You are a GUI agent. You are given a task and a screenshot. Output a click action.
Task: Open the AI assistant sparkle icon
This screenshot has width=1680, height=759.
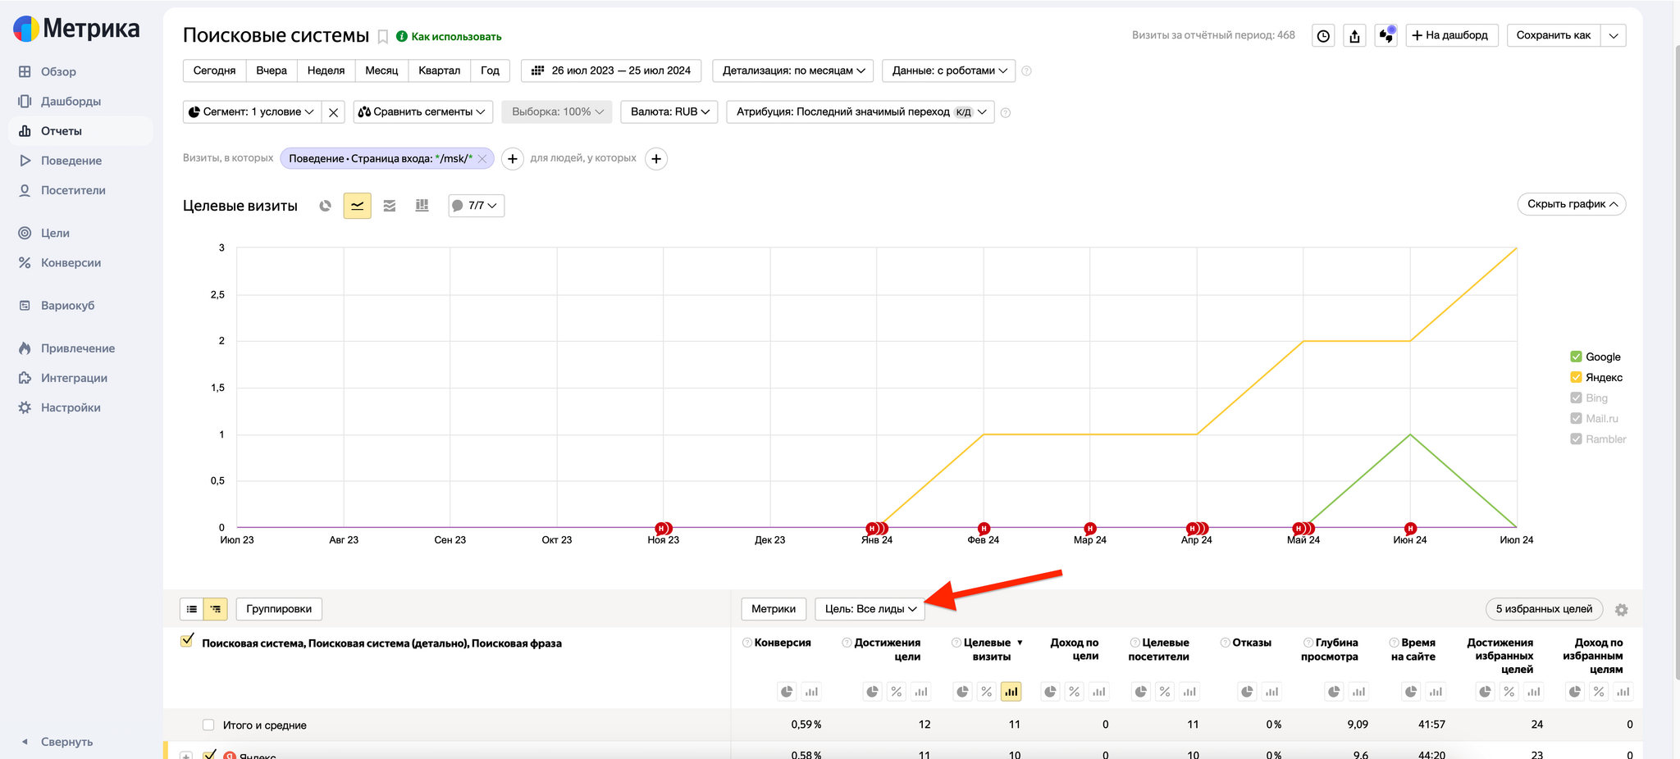[x=1386, y=35]
